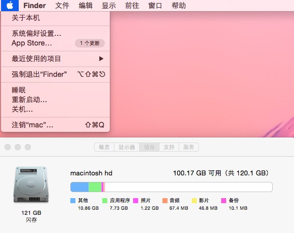The image size is (294, 233).
Task: Click the 闪存 label under the drive
Action: [x=31, y=220]
